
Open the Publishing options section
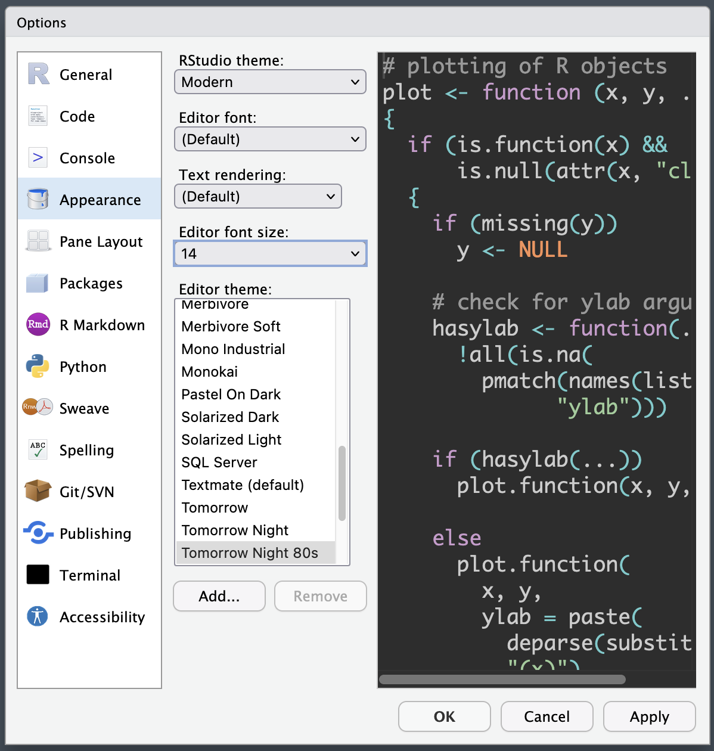tap(89, 533)
